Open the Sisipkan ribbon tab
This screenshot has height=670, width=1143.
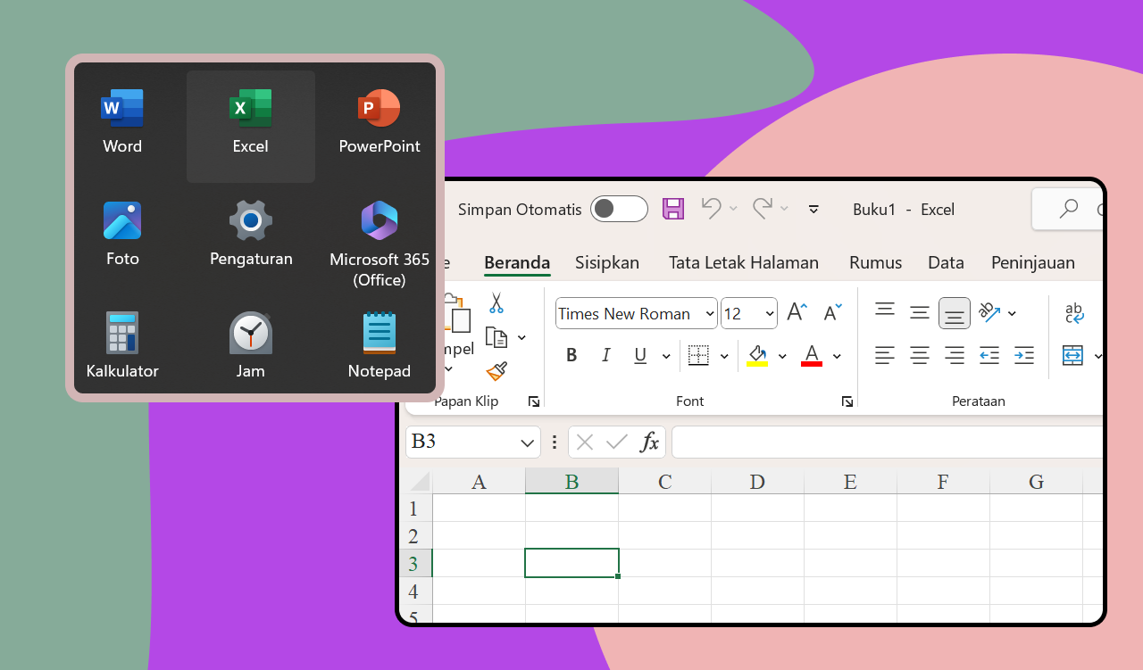(x=607, y=262)
